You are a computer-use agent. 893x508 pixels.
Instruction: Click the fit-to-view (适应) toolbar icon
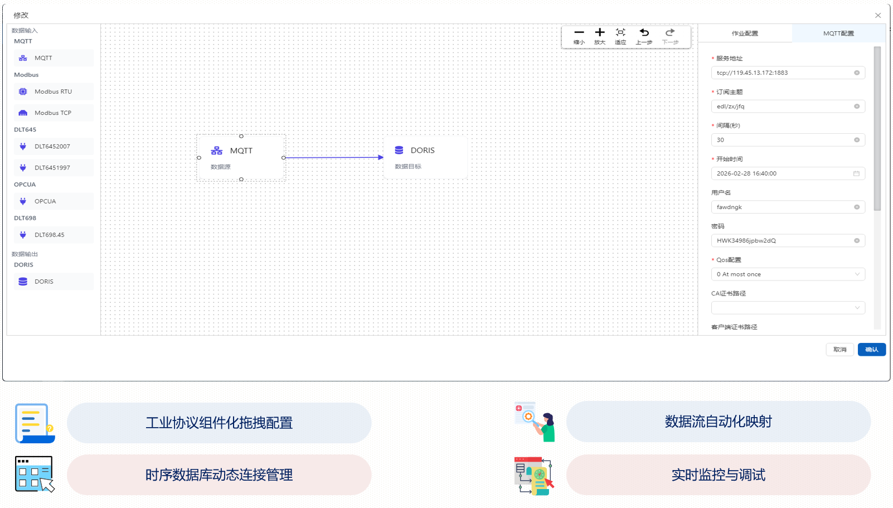(x=620, y=32)
